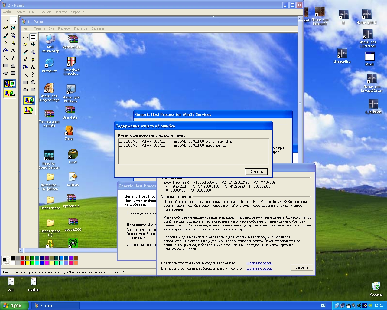Choose the Brush tool in 2 - Paint toolbox
Viewport: 387px width, 310px height.
point(13,43)
